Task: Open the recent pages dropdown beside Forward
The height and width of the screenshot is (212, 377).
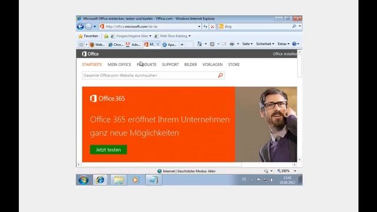Action: pos(95,26)
